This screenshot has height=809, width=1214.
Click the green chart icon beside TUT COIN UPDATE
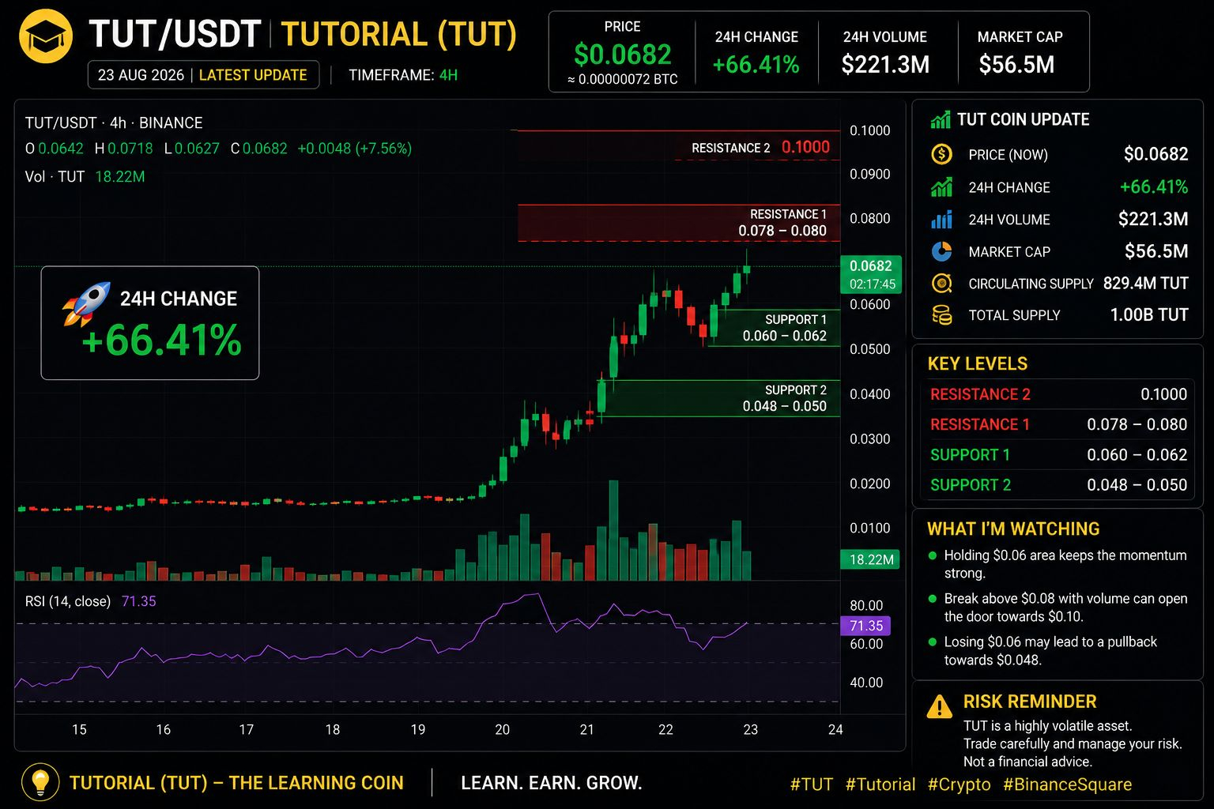[x=941, y=120]
